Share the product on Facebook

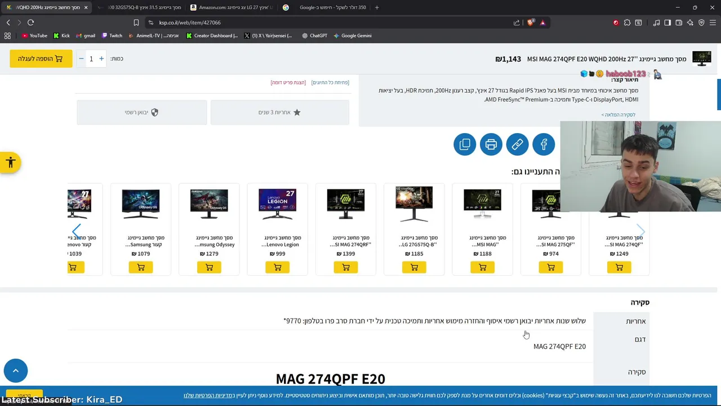click(x=544, y=144)
